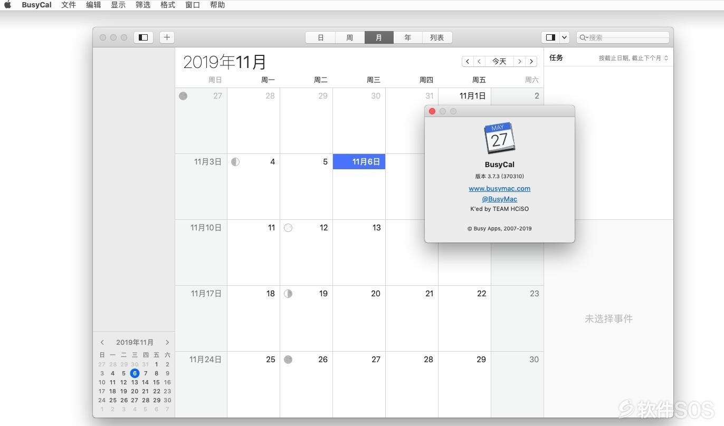Click new moon icon on 26th
The height and width of the screenshot is (426, 724).
288,360
